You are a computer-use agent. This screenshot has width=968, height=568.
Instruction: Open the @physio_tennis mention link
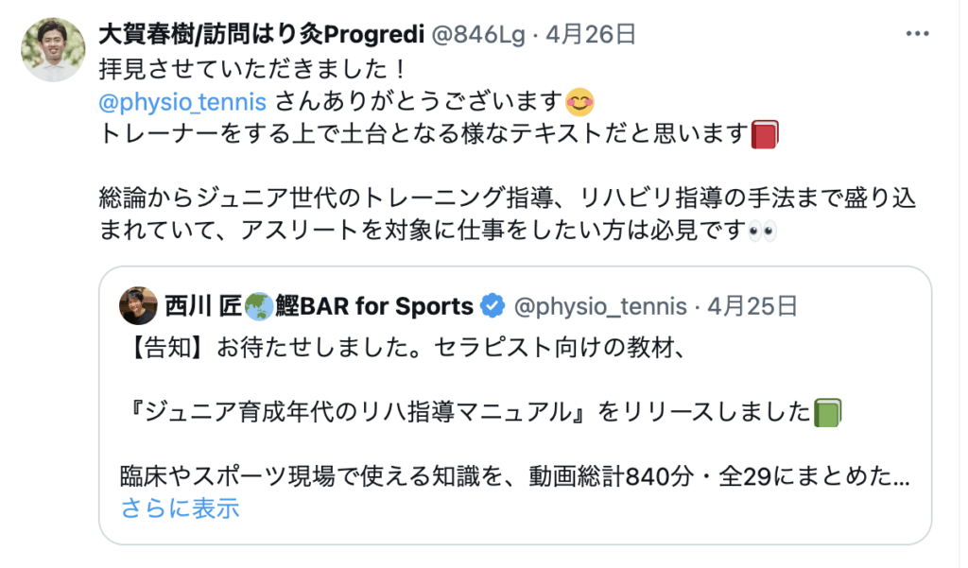tap(182, 102)
